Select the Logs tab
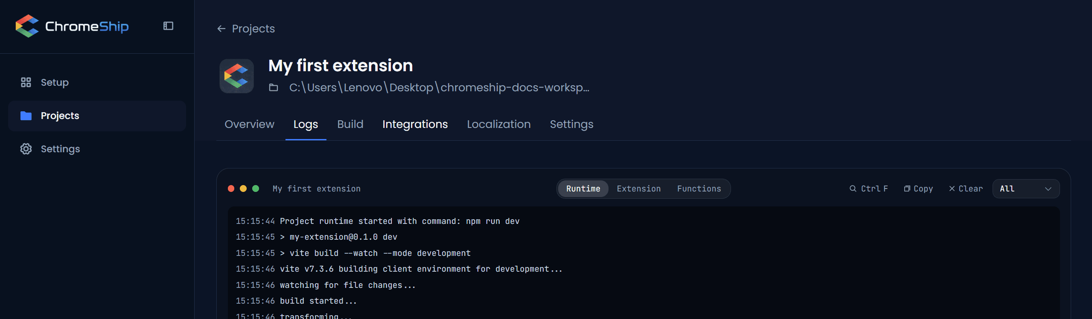This screenshot has width=1092, height=319. [306, 124]
